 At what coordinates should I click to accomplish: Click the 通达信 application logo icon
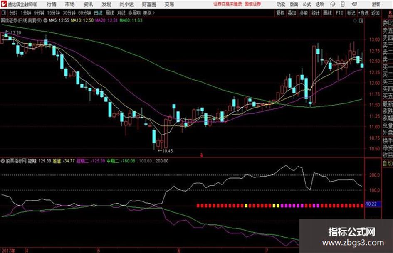3,4
